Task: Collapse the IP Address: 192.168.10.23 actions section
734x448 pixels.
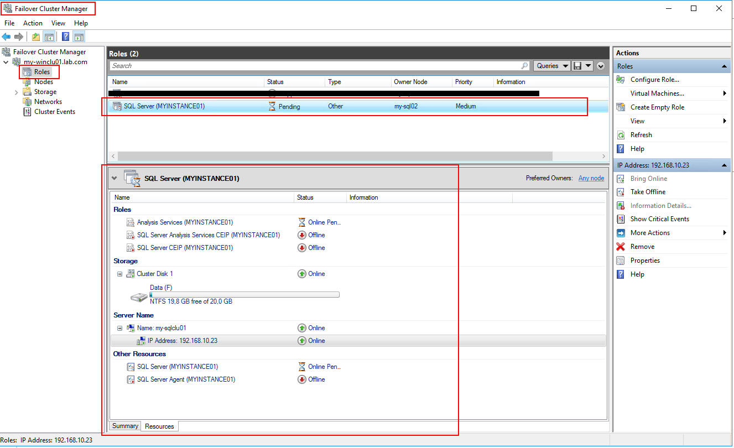Action: (723, 165)
